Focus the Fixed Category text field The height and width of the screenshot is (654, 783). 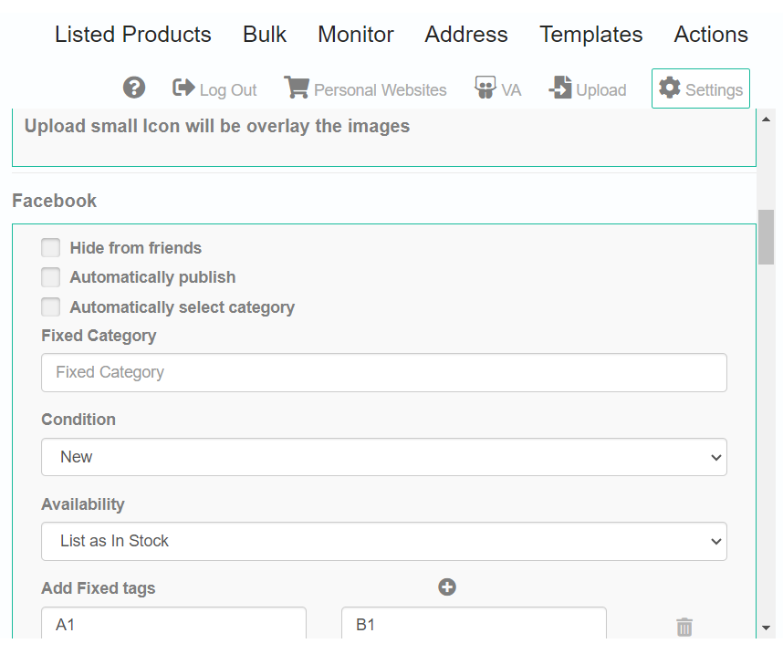(384, 372)
